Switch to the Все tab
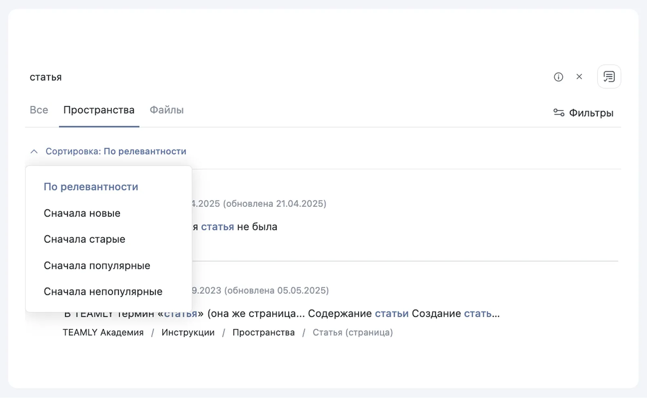647x398 pixels. tap(39, 110)
